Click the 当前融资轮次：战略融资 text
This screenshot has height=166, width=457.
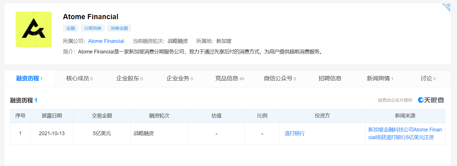(160, 41)
